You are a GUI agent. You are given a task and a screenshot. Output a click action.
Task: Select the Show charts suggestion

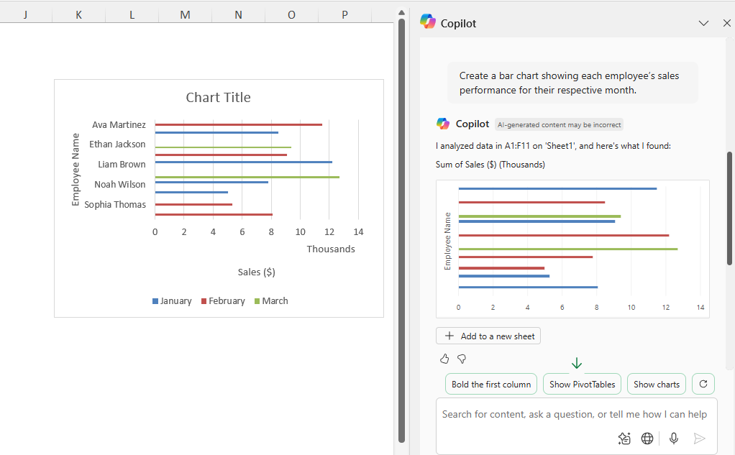tap(656, 384)
